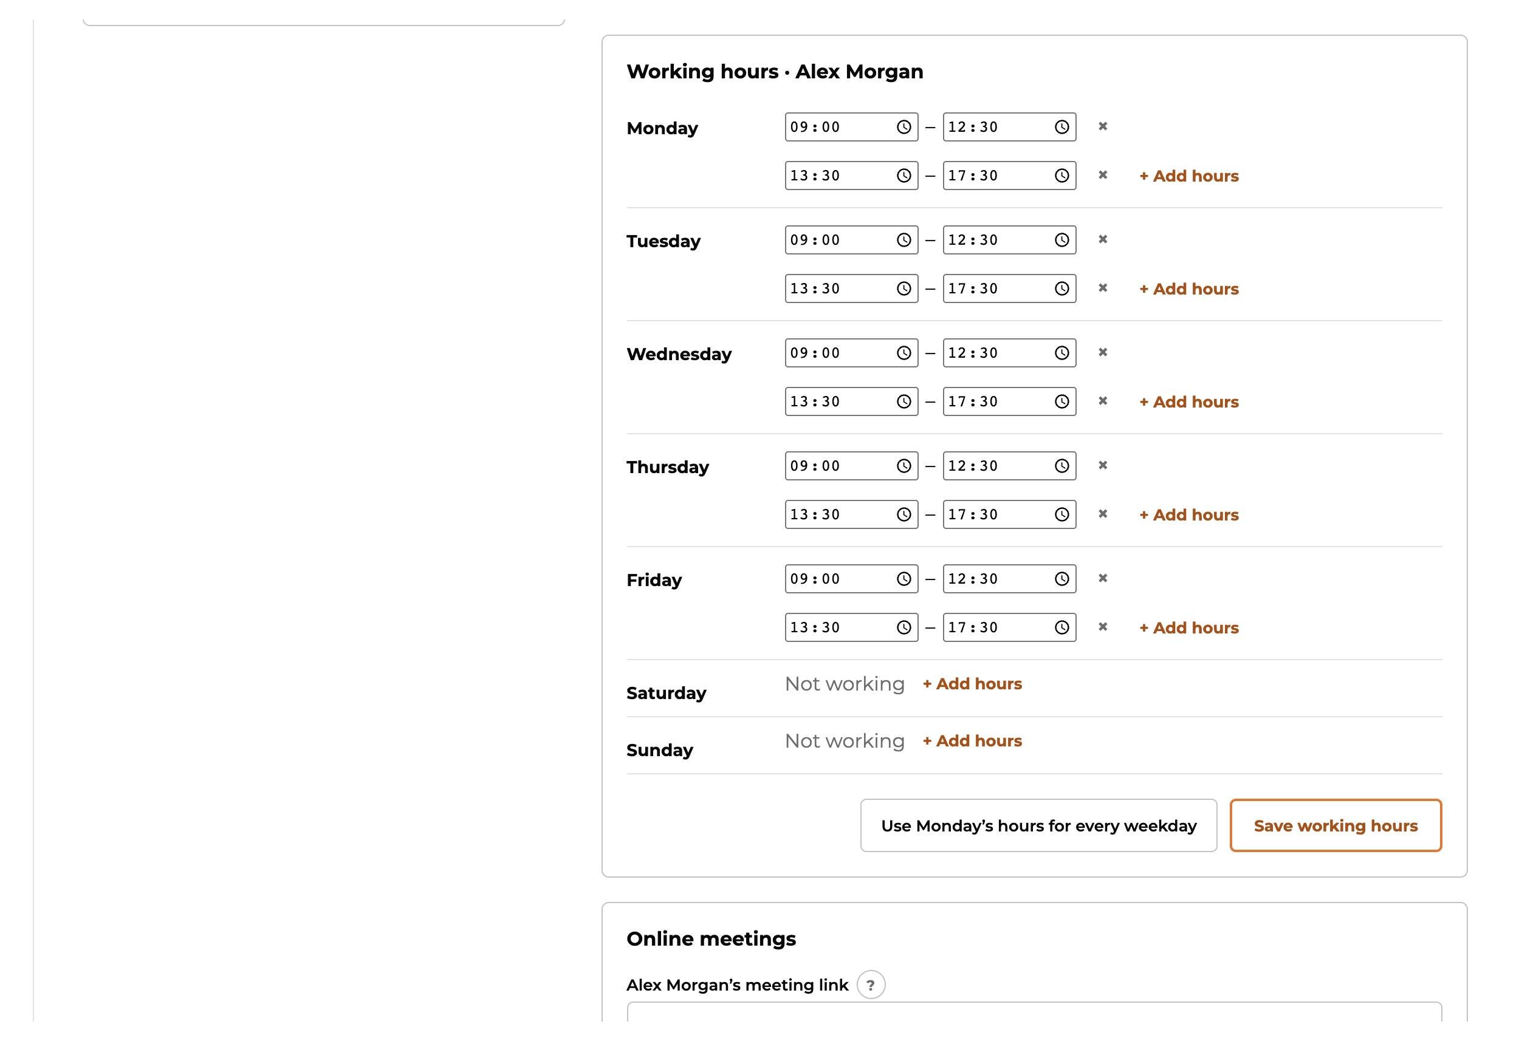Open clock picker on Thursday 13:30 start
The image size is (1536, 1041).
click(x=903, y=514)
